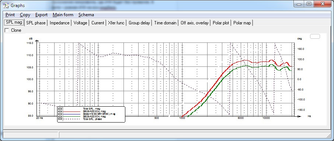Toggle Seas H1456 blue trace legend checkbox
Screen dimensions: 334x141
coord(60,114)
